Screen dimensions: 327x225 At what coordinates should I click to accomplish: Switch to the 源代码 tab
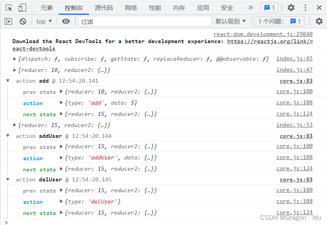click(104, 8)
